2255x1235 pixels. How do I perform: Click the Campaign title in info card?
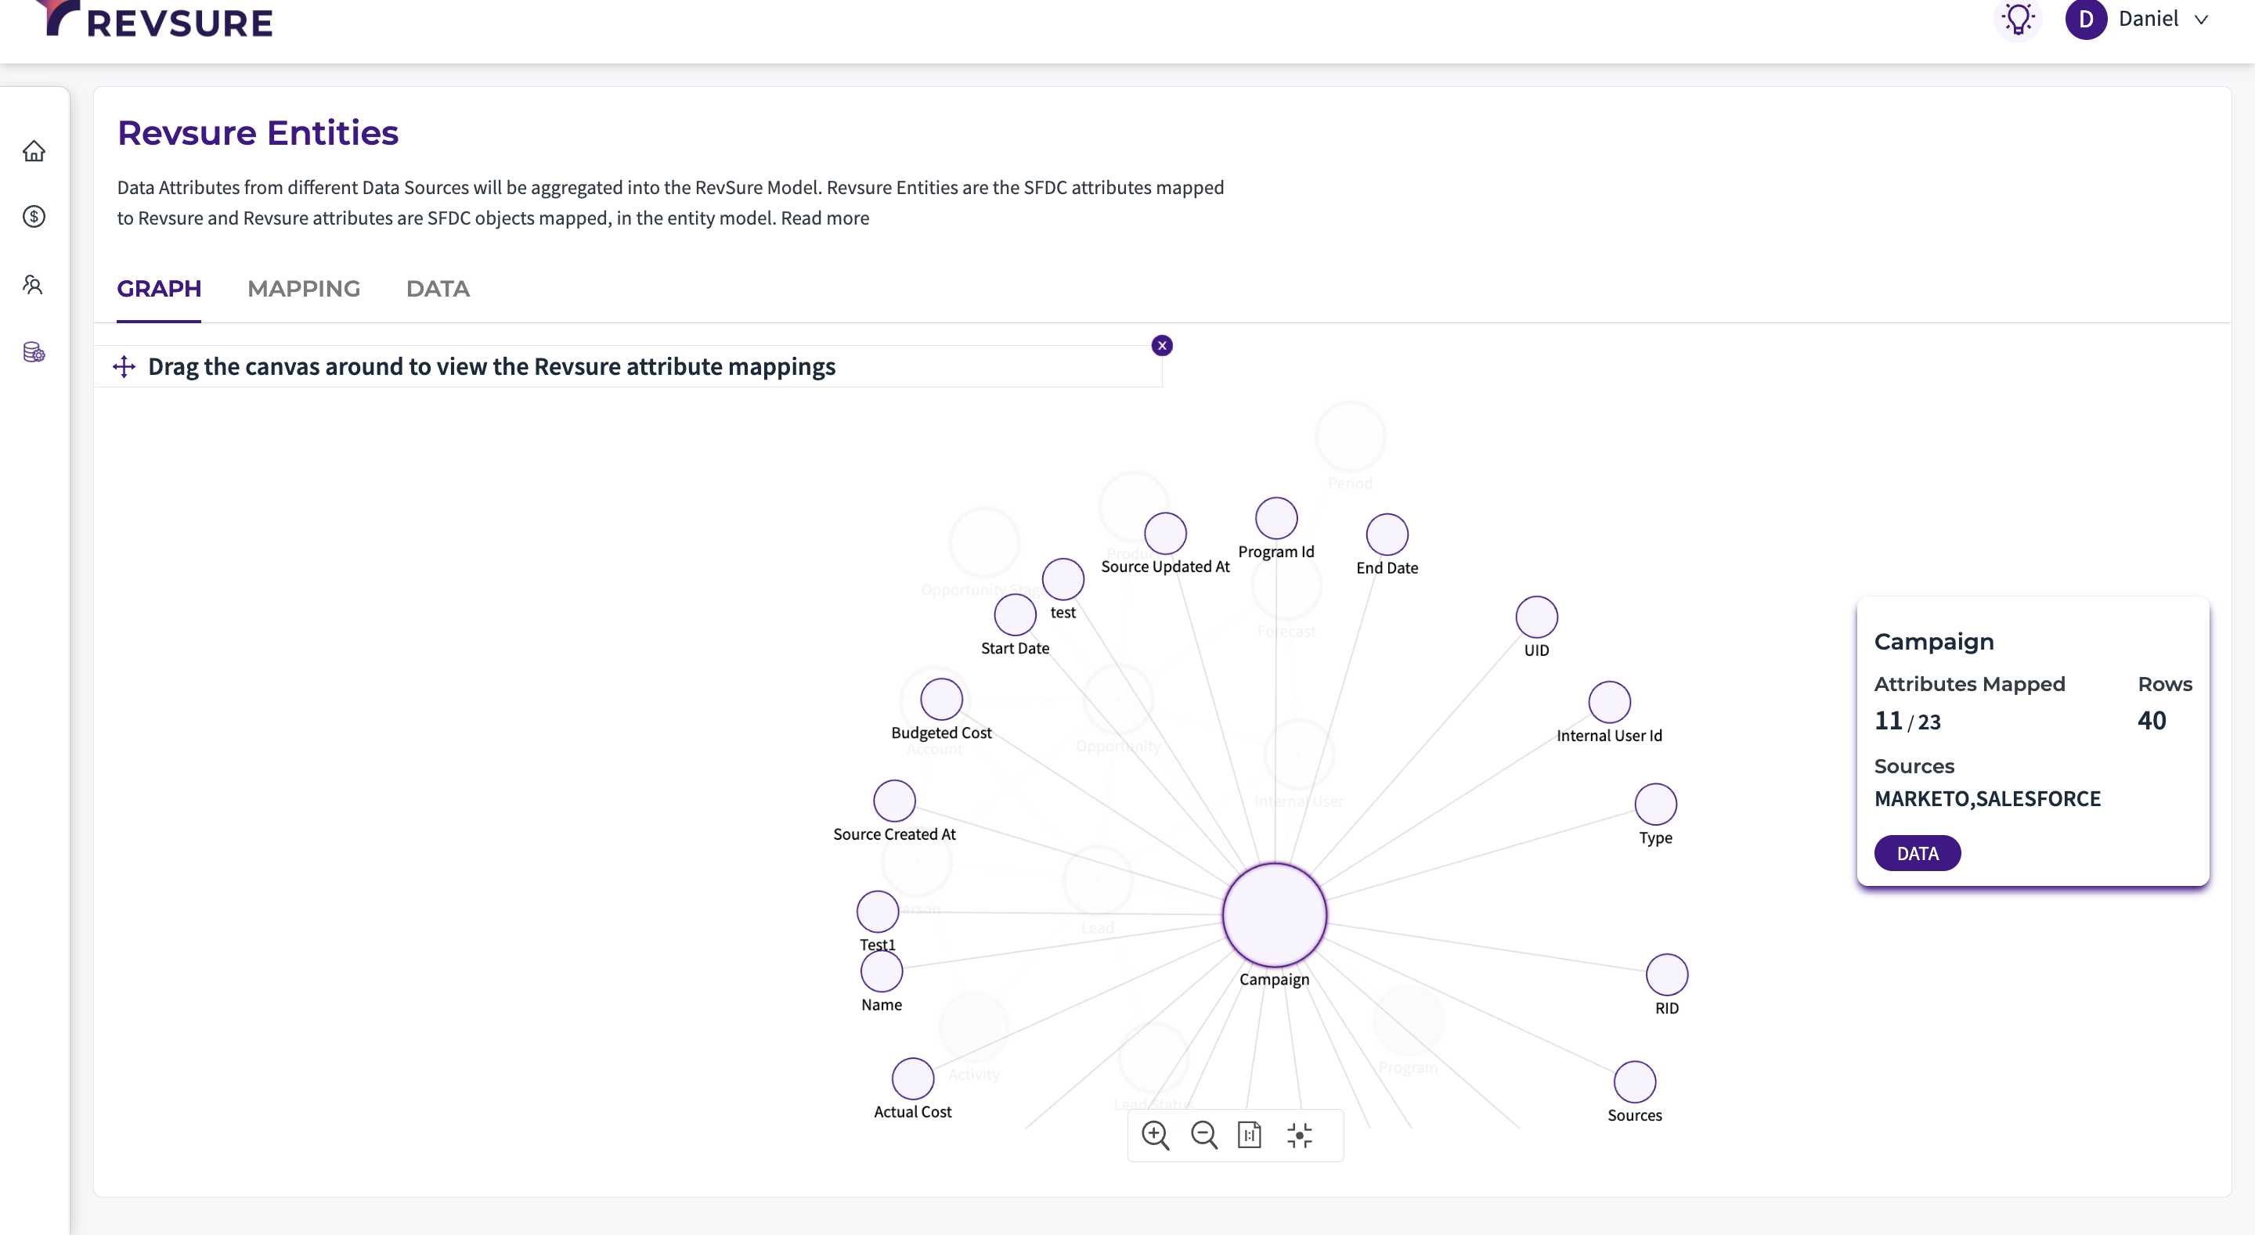[1934, 642]
